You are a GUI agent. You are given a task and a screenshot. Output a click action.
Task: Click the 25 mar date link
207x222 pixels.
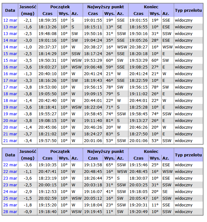click(10, 198)
